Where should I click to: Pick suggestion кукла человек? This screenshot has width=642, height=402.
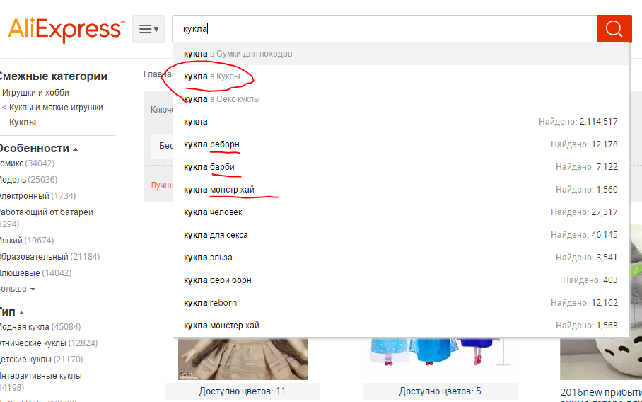(x=401, y=212)
